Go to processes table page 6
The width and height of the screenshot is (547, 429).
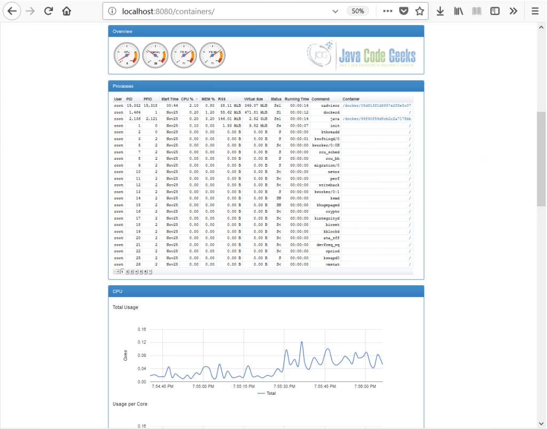(x=145, y=272)
